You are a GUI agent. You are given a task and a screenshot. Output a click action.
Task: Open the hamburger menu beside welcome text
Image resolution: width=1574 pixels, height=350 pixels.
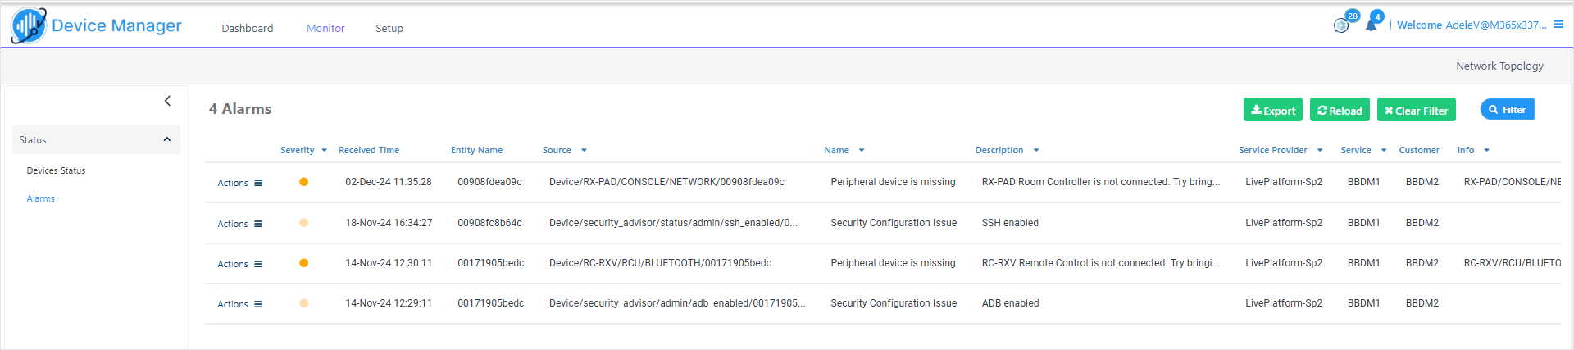coord(1558,25)
